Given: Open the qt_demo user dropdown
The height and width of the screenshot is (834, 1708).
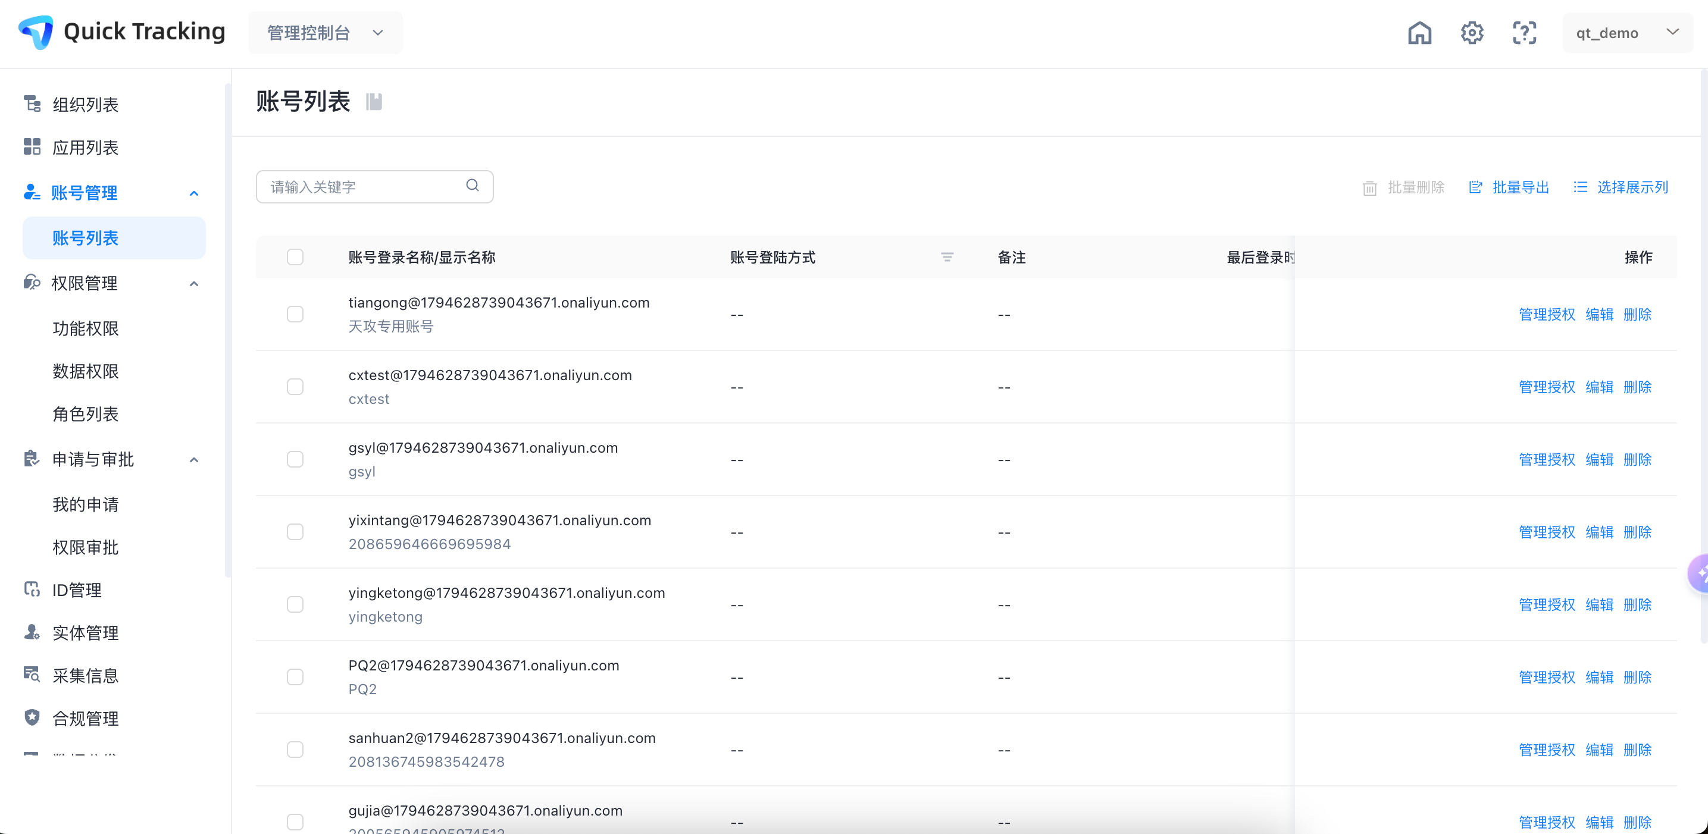Looking at the screenshot, I should click(x=1627, y=33).
